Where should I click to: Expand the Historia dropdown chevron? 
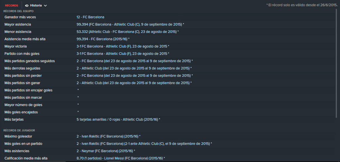(45, 6)
